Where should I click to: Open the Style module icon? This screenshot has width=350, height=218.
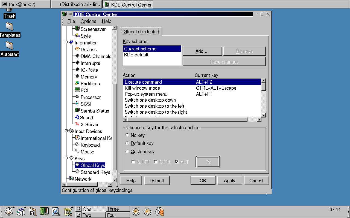[77, 36]
